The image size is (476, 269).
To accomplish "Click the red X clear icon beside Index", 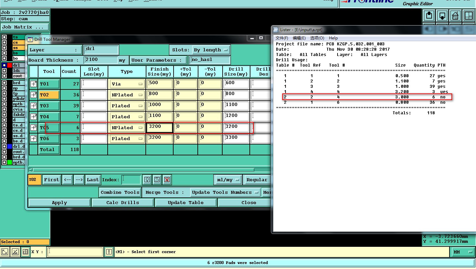I will coord(167,180).
